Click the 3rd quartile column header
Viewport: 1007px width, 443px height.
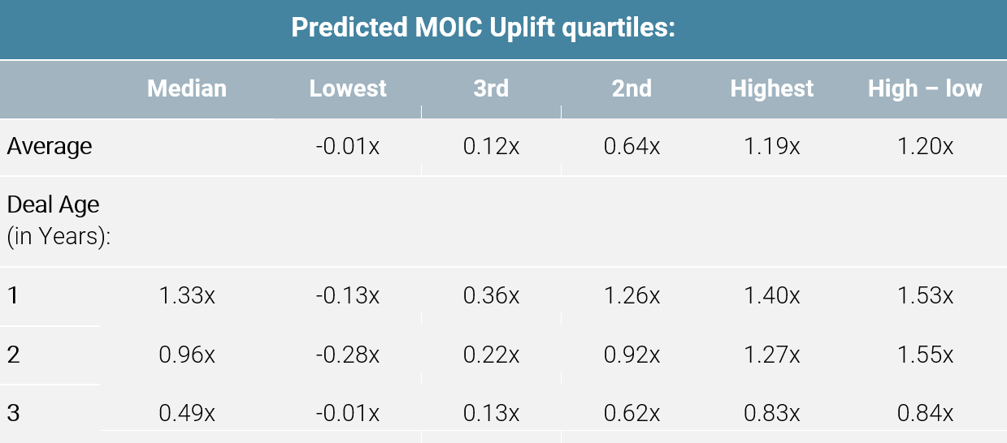491,88
